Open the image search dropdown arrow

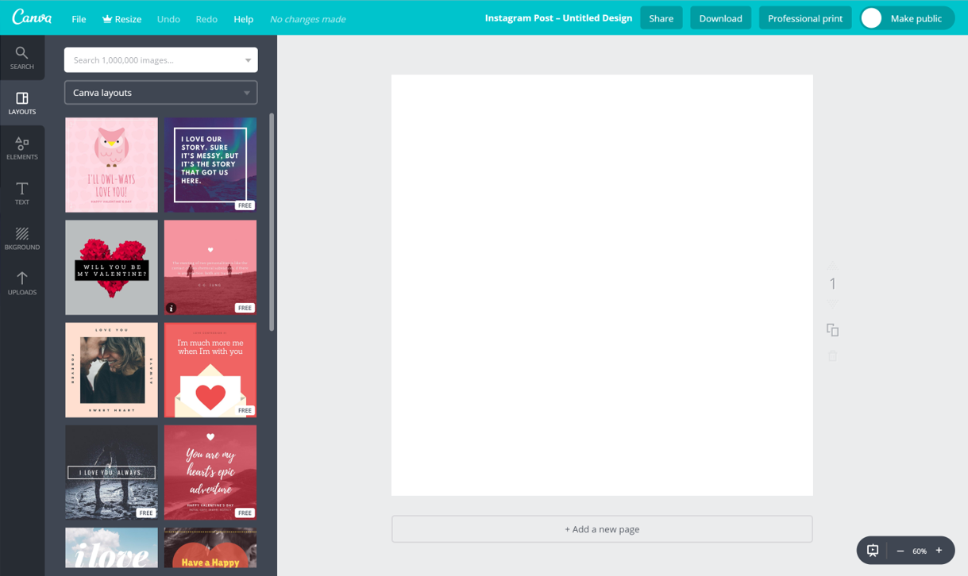tap(248, 60)
